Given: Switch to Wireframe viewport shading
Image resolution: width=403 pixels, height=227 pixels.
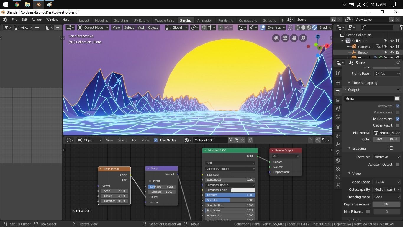Looking at the screenshot, I should (x=297, y=27).
